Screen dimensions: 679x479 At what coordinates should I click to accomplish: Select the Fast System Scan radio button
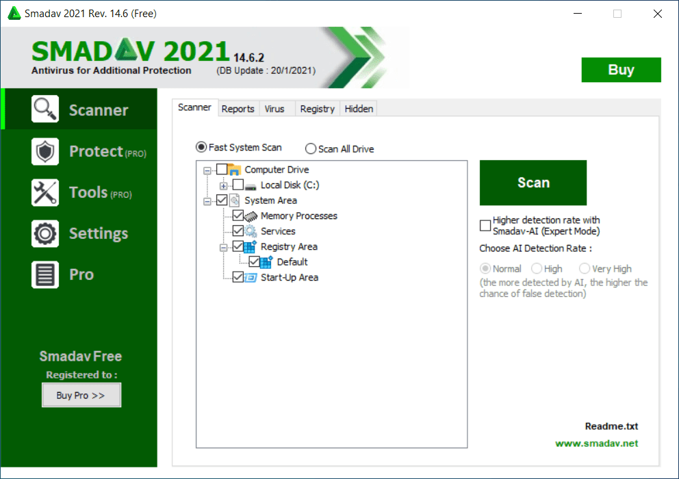pyautogui.click(x=201, y=147)
